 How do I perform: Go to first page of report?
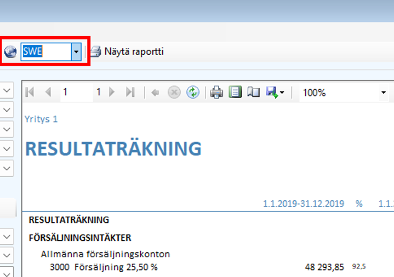pos(30,93)
